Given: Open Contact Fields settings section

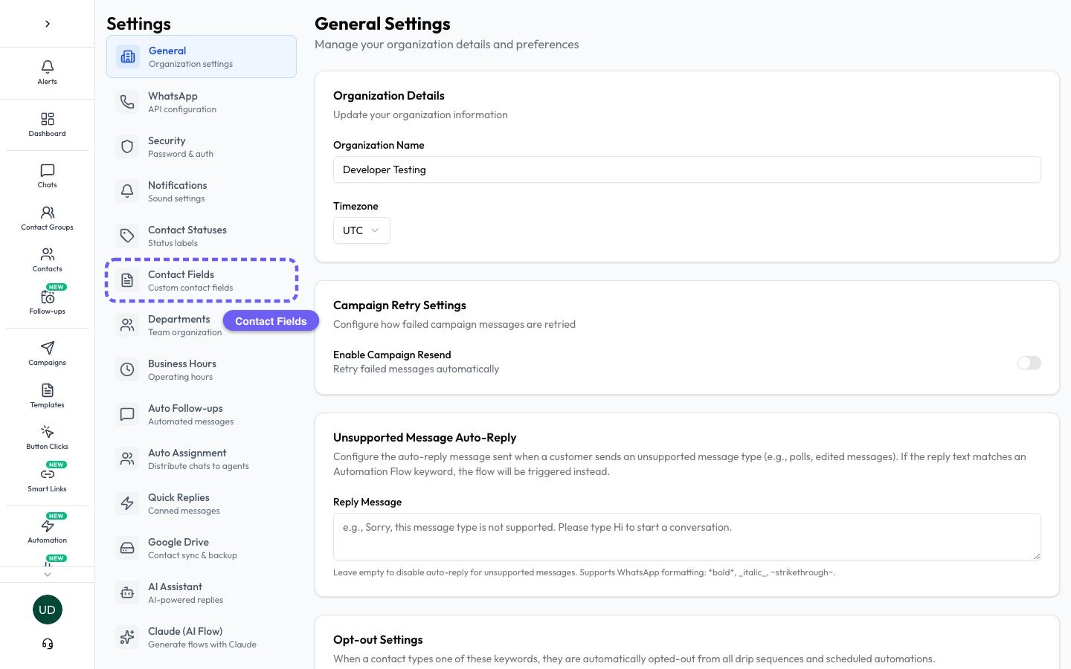Looking at the screenshot, I should 202,280.
